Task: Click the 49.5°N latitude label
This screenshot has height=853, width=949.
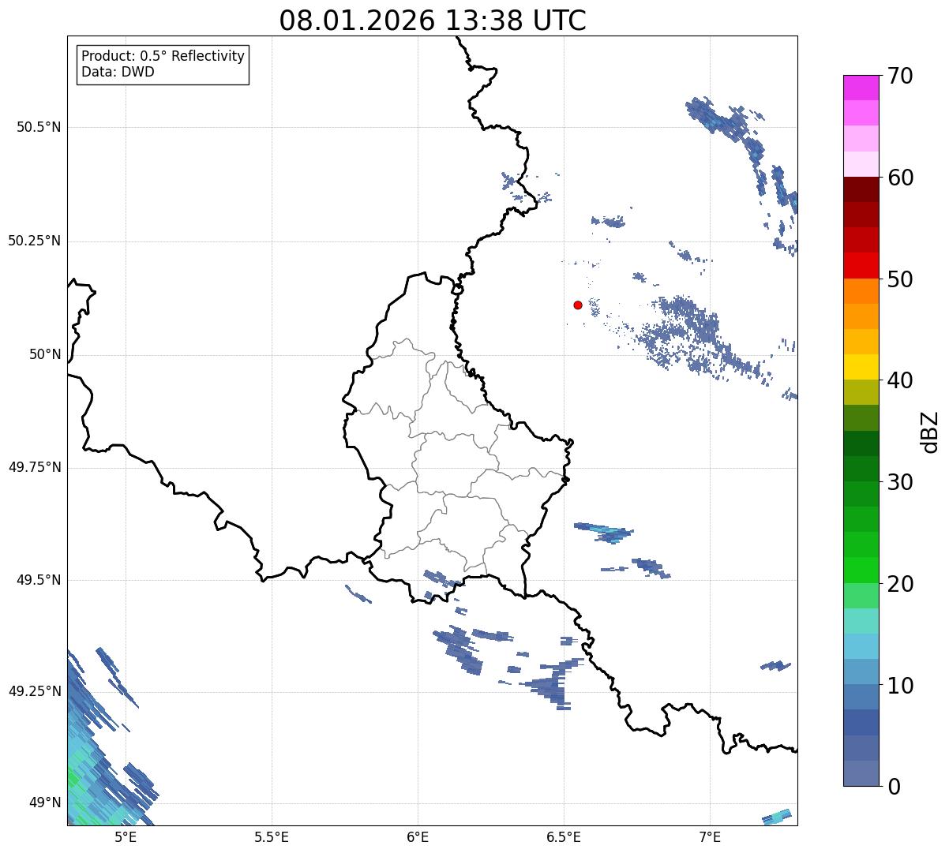Action: 39,580
